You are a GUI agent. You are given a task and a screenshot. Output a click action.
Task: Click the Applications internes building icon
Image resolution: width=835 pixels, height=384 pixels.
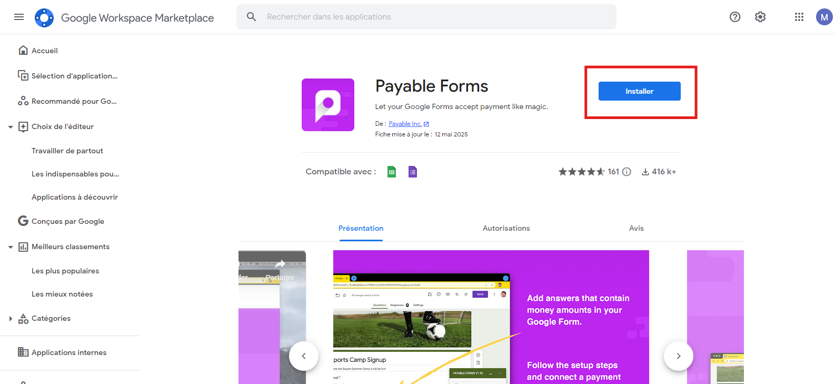[23, 352]
